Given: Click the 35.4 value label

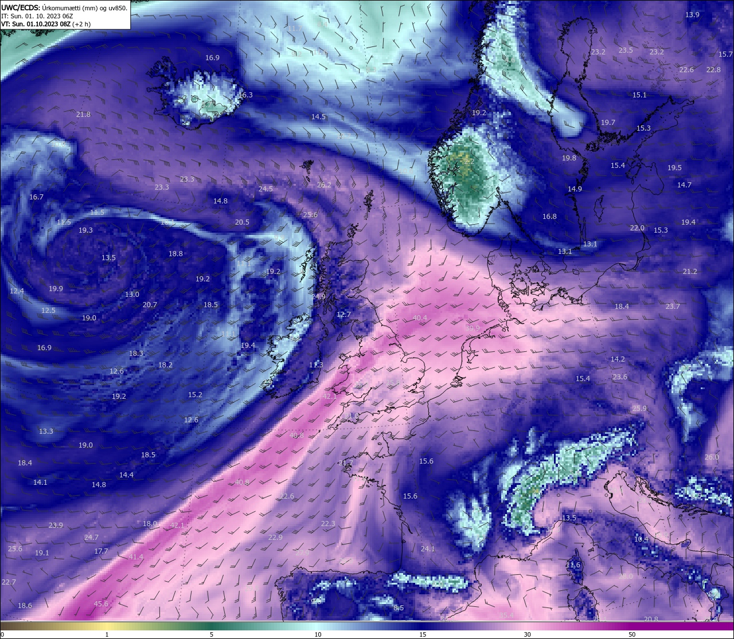Looking at the screenshot, I should [506, 616].
